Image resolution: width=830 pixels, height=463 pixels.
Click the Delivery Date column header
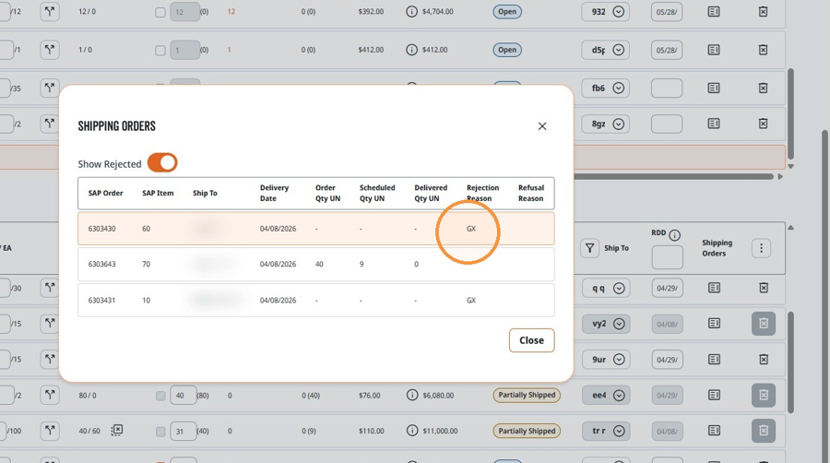[274, 193]
